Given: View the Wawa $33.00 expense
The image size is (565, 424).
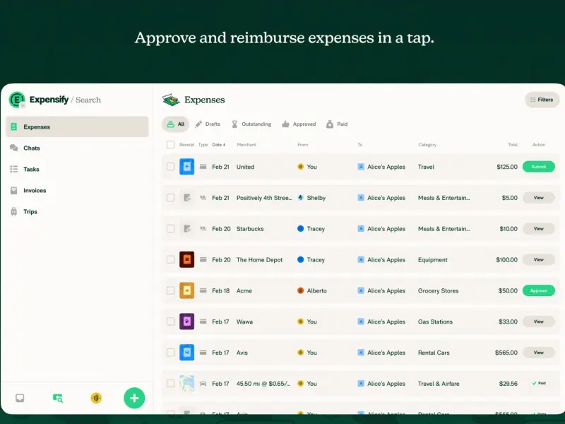Looking at the screenshot, I should pyautogui.click(x=538, y=322).
